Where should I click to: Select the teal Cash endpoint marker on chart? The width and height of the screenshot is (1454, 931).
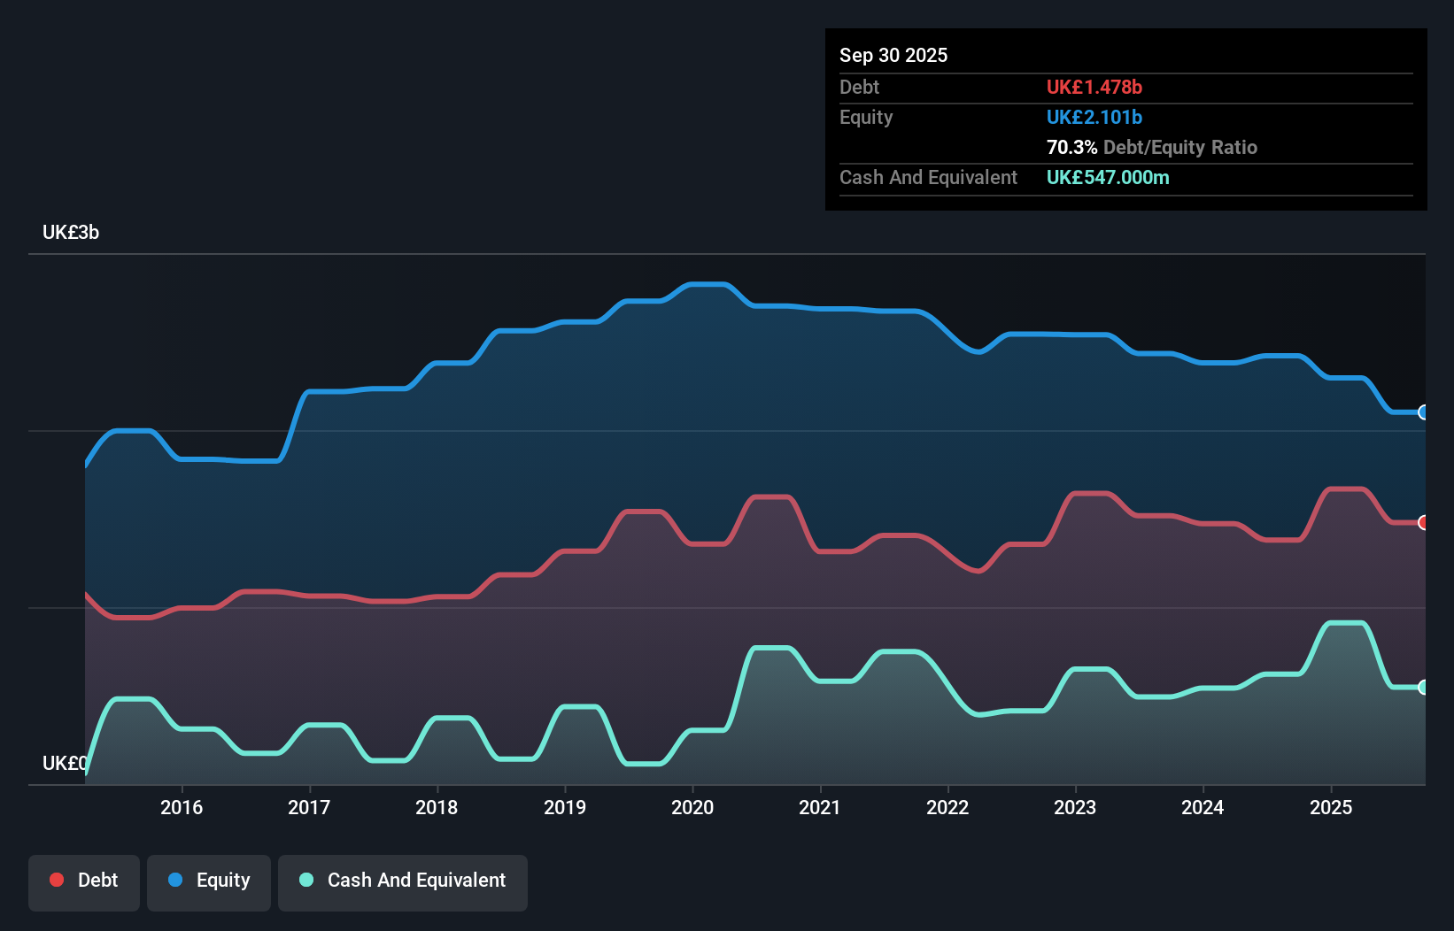coord(1424,688)
